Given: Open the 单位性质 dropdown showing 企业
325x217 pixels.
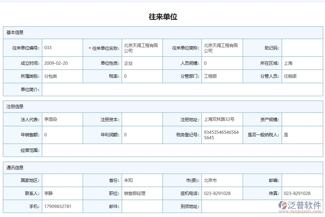Looking at the screenshot, I should click(142, 63).
